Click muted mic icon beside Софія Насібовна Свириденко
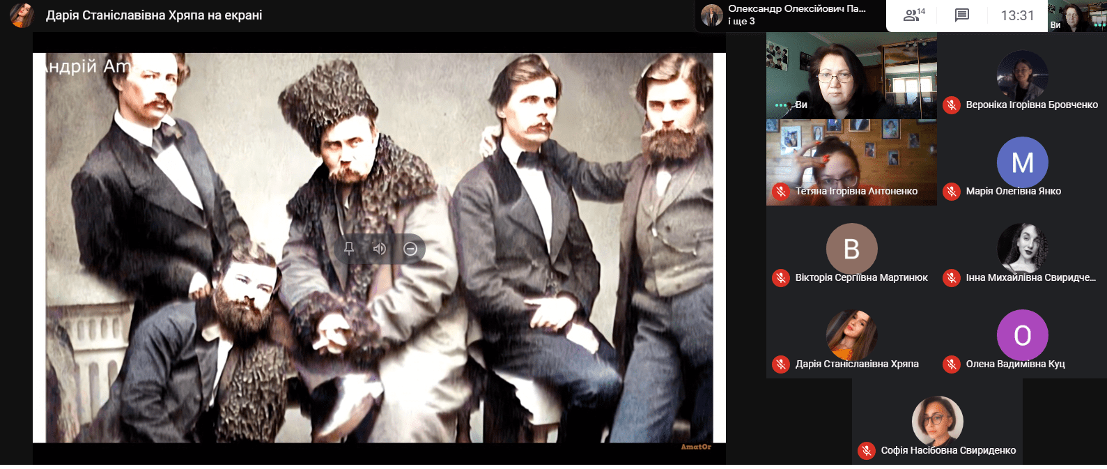Screen dimensions: 1107x469 867,451
